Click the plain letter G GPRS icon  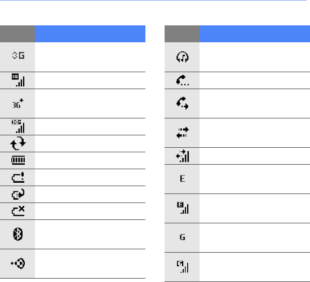tap(182, 237)
